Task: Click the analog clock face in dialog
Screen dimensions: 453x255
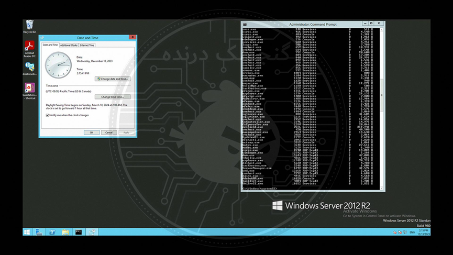Action: (x=58, y=65)
